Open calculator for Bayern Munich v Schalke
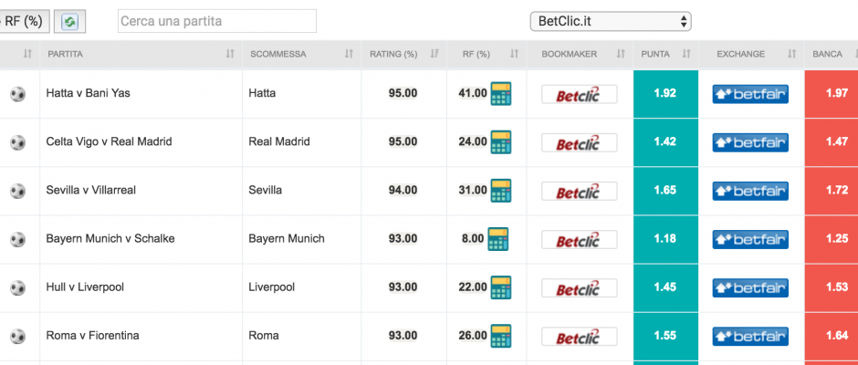The image size is (858, 365). (498, 239)
